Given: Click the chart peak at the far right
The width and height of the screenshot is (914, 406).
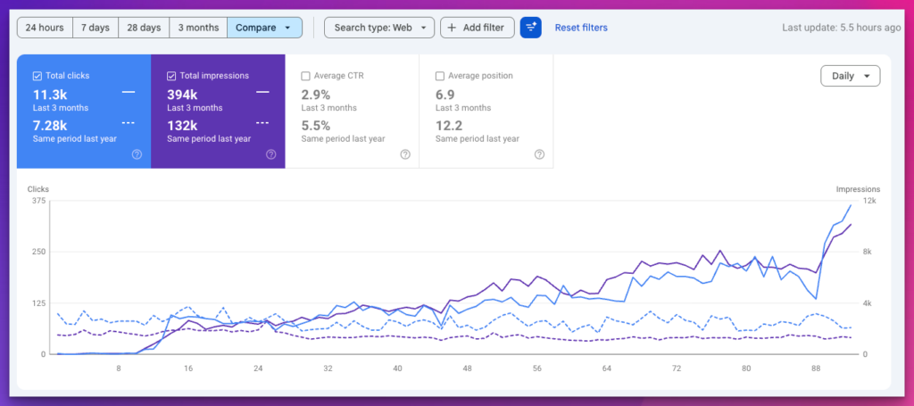Looking at the screenshot, I should 851,206.
